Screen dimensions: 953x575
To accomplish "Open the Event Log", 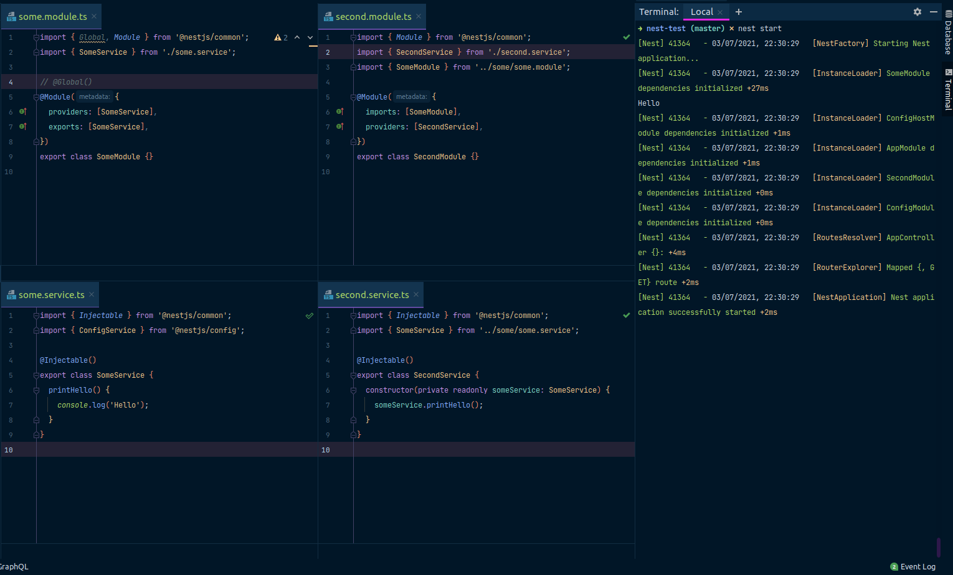I will 913,567.
